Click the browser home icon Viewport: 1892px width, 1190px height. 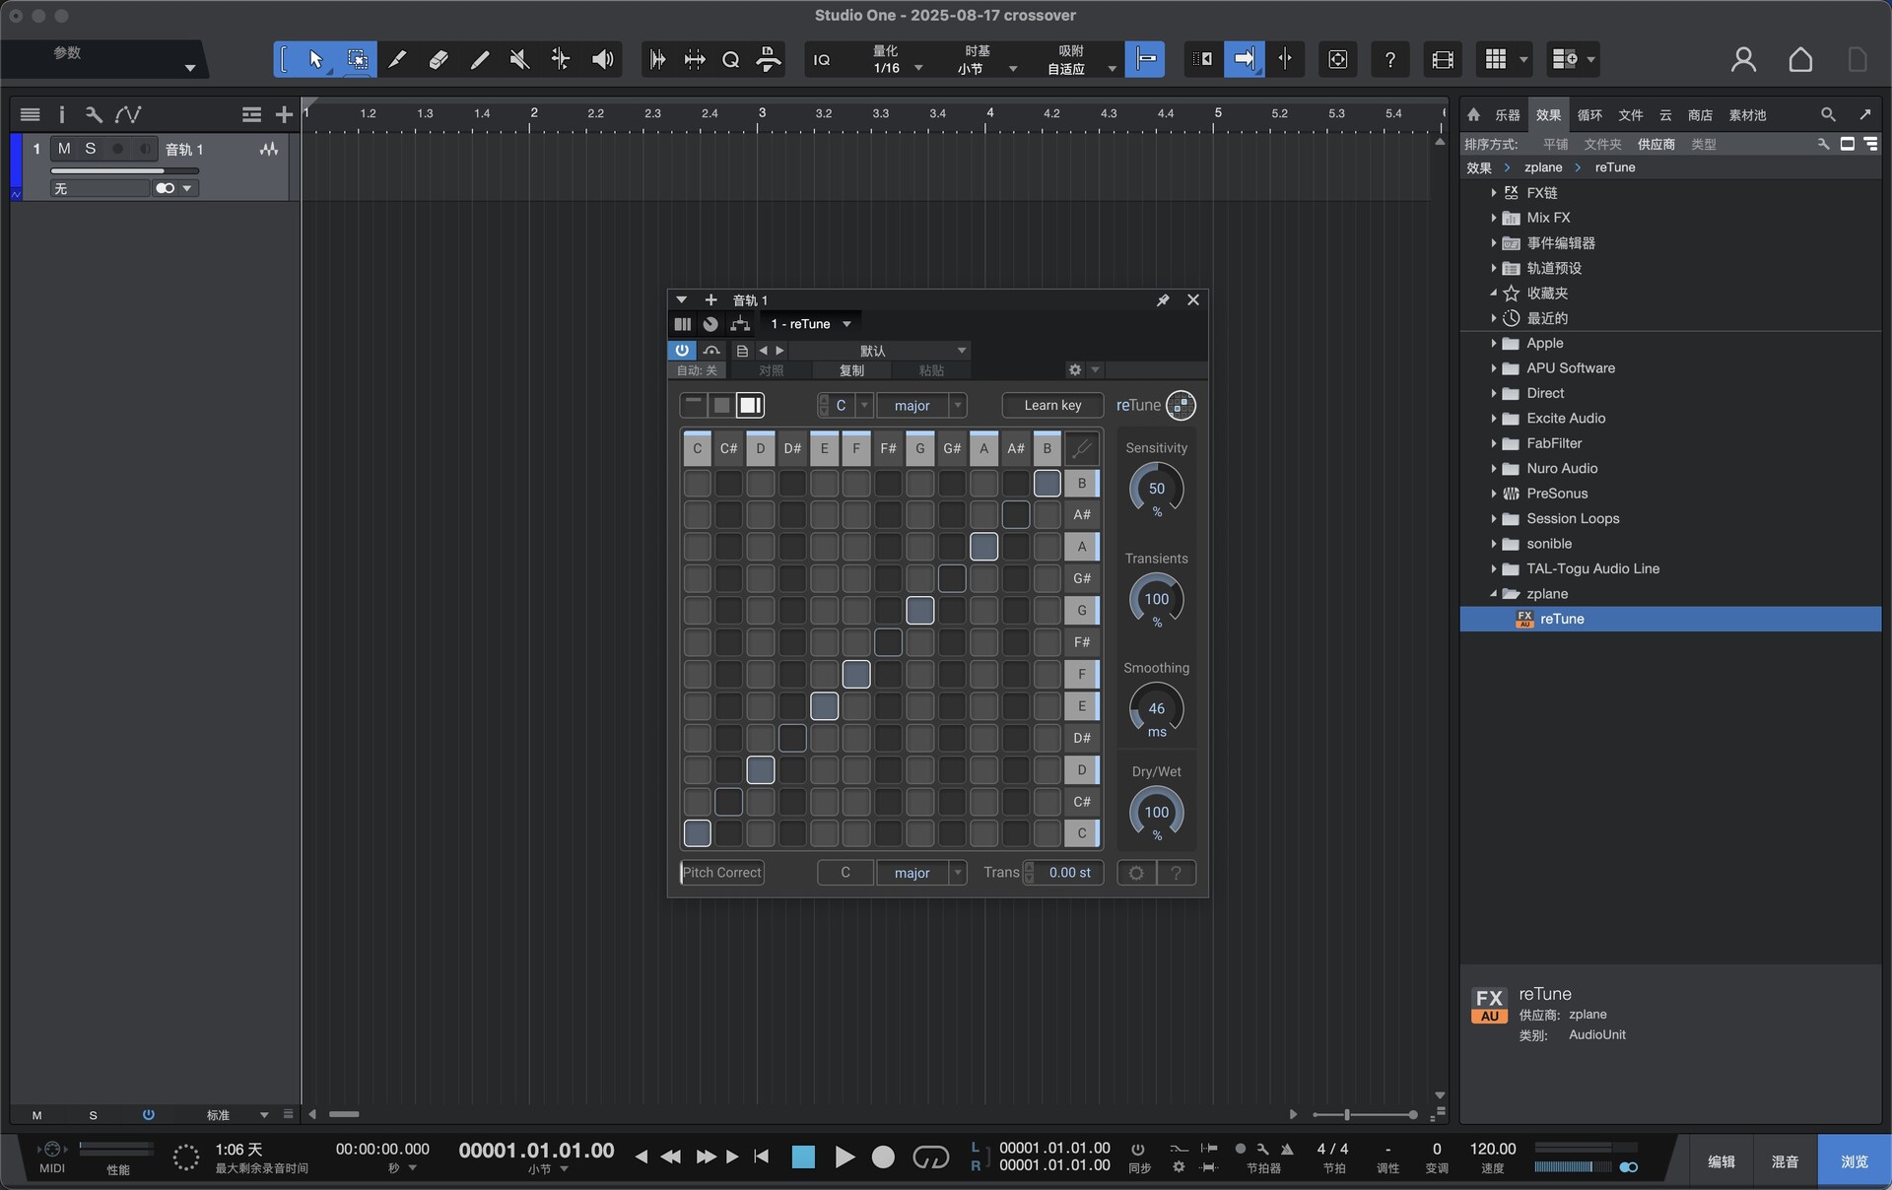click(1474, 114)
